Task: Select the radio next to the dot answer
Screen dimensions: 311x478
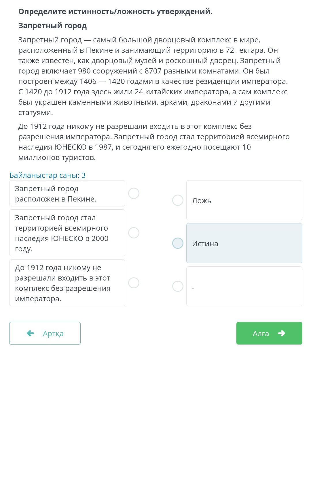Action: (x=178, y=286)
